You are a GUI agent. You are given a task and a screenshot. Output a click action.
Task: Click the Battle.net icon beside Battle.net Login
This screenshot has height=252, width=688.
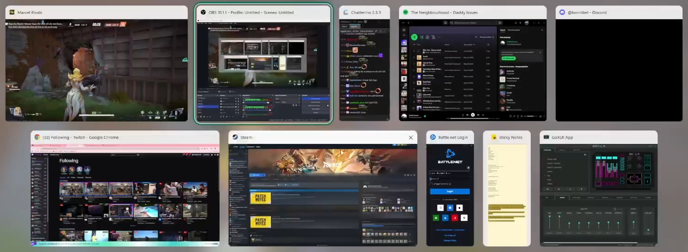click(433, 137)
